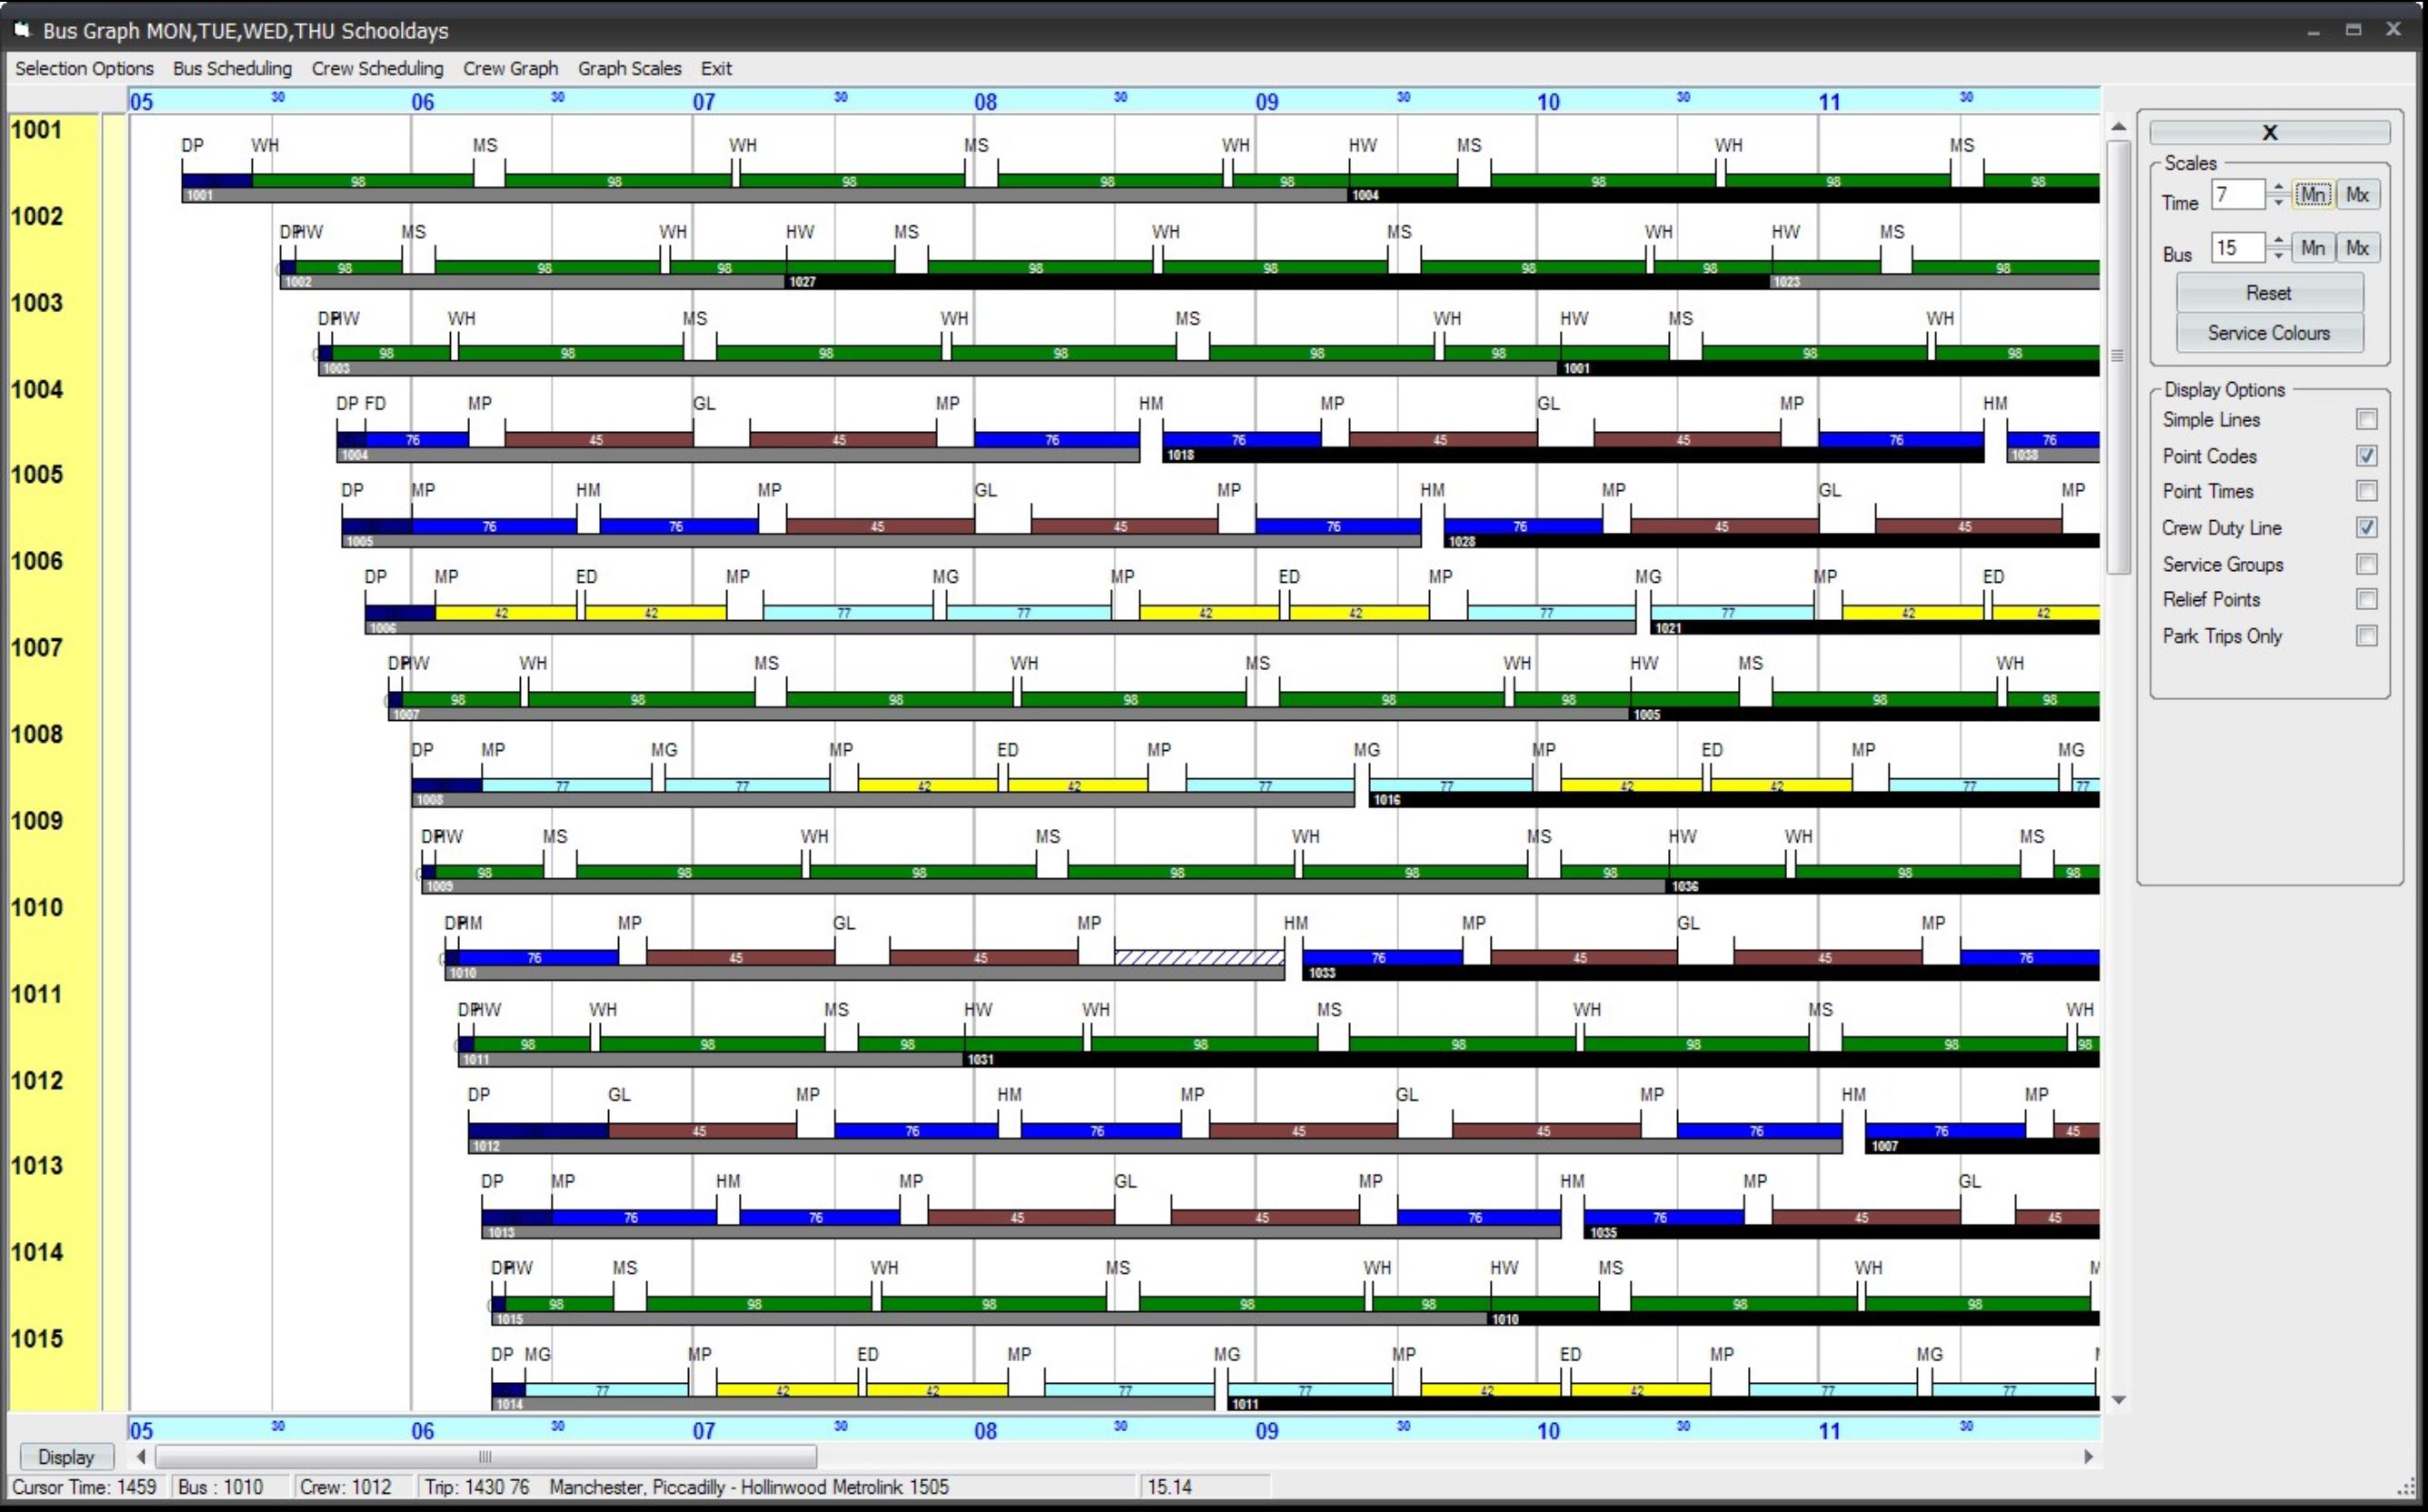
Task: Enable the Park Trips Only option
Action: [2366, 636]
